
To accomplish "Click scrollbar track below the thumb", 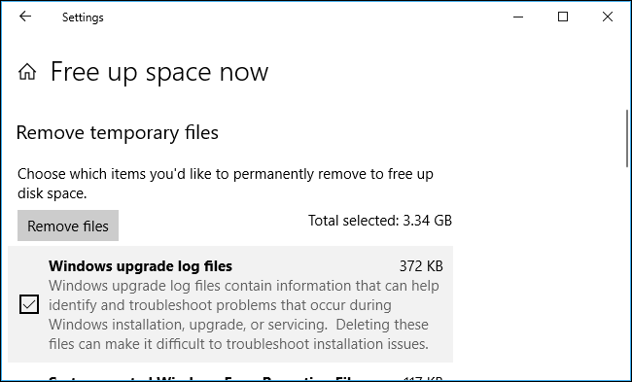I will coord(627,274).
